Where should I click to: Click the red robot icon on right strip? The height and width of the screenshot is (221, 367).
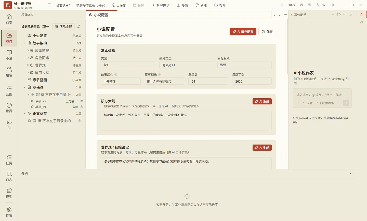pos(361,15)
